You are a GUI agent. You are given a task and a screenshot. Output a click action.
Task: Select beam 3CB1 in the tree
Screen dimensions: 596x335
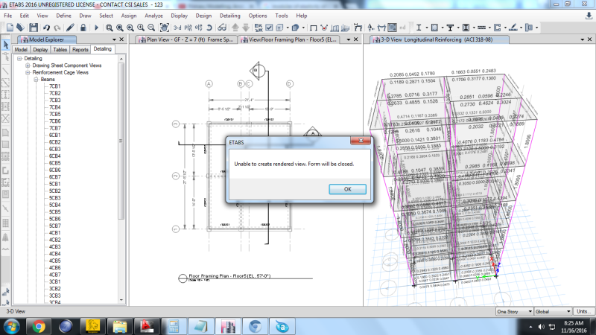point(54,282)
